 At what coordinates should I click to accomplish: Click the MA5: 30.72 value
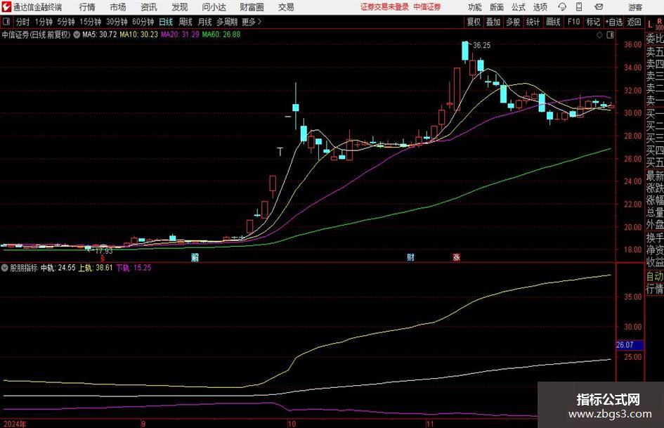[x=99, y=34]
